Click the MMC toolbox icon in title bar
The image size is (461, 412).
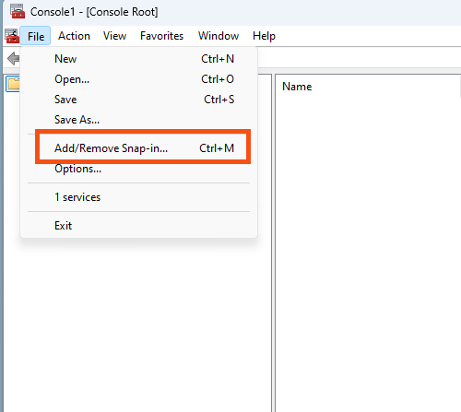[18, 11]
